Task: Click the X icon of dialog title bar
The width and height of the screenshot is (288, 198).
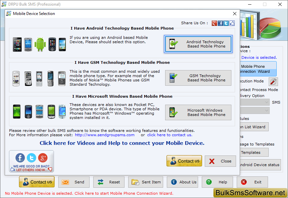Action: (x=234, y=14)
